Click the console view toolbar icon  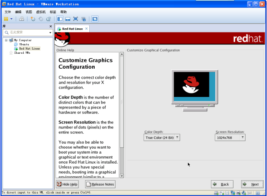tap(95, 19)
